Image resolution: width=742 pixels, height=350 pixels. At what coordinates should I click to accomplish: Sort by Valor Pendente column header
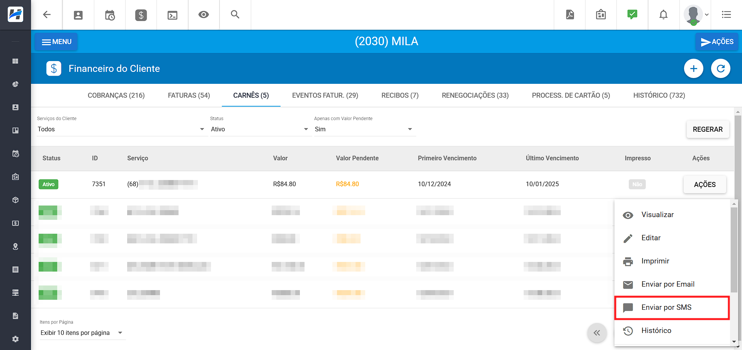click(x=357, y=158)
